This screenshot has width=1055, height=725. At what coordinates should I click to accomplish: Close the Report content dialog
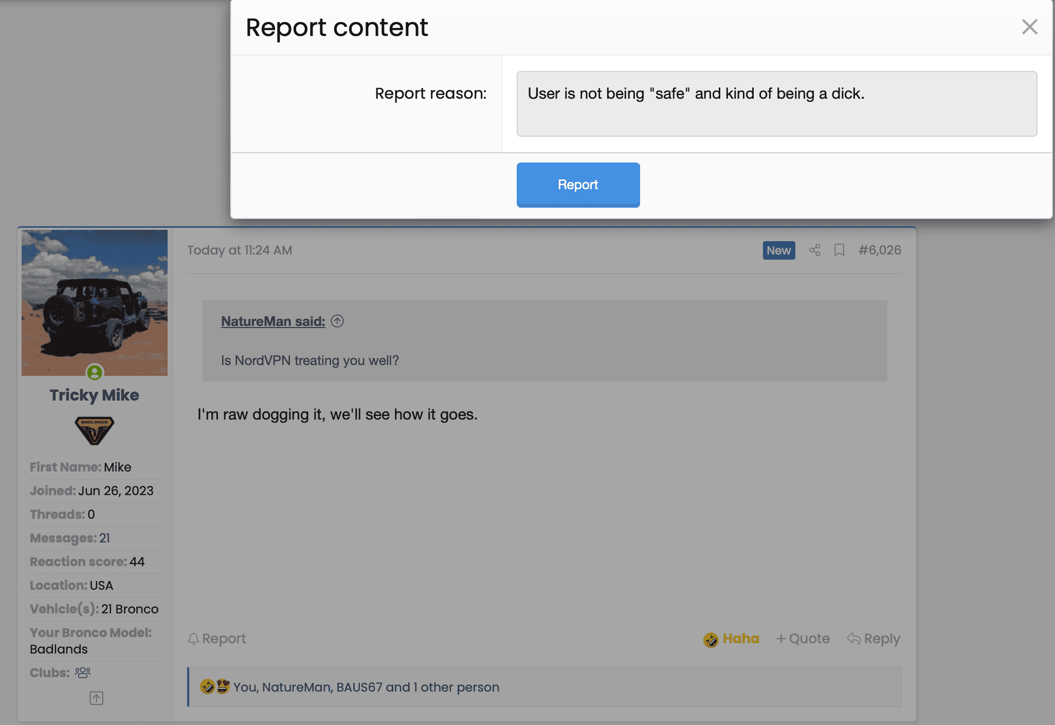[x=1029, y=27]
